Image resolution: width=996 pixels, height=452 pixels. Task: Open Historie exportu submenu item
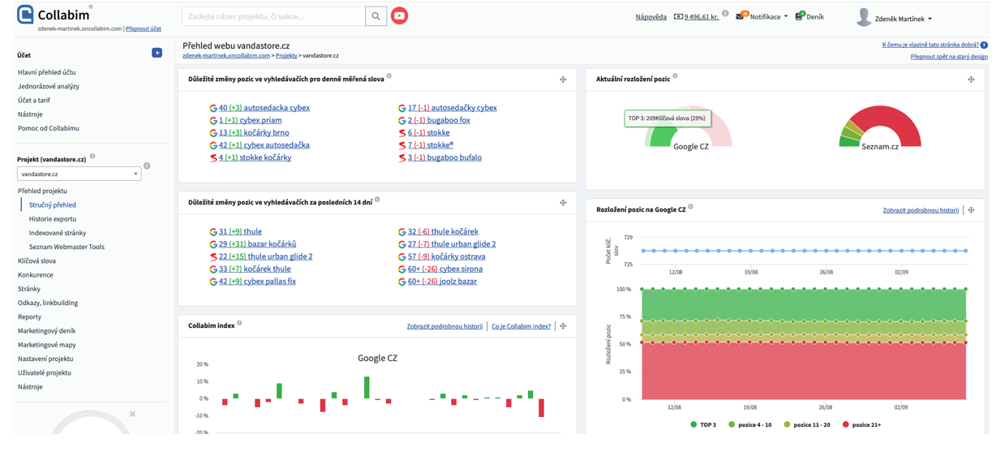point(53,218)
